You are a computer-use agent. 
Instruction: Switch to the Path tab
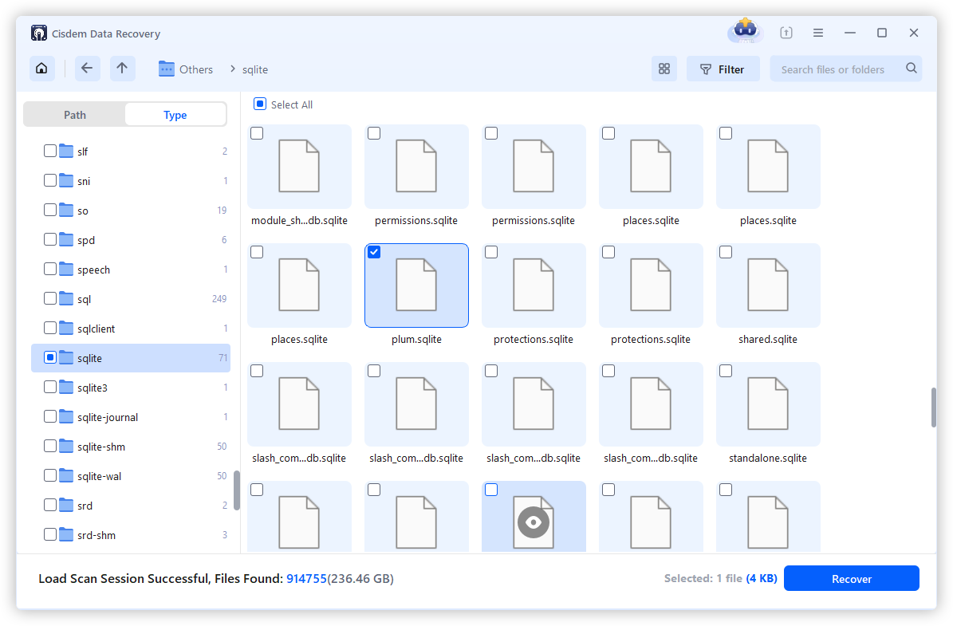click(x=74, y=114)
